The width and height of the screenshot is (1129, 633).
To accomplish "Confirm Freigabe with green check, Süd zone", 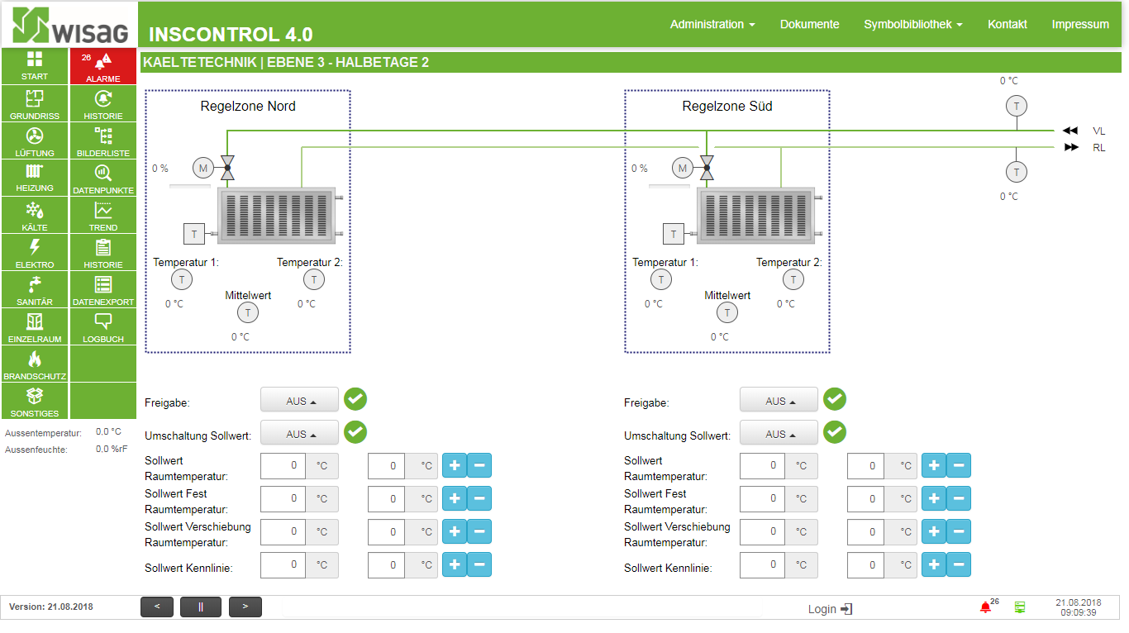I will point(835,399).
